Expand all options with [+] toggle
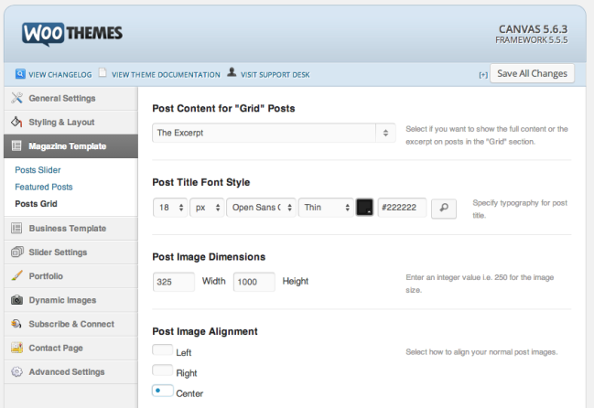The width and height of the screenshot is (594, 408). [483, 75]
